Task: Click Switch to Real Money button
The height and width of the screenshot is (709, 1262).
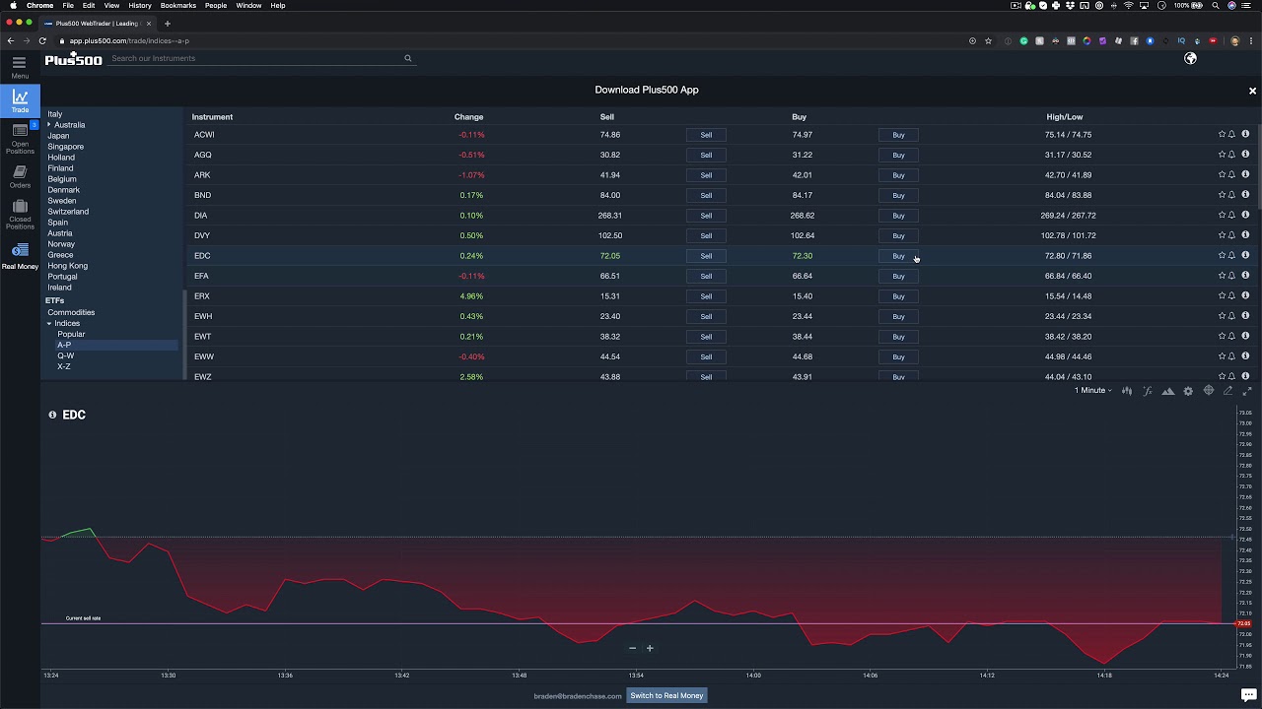Action: click(x=666, y=695)
